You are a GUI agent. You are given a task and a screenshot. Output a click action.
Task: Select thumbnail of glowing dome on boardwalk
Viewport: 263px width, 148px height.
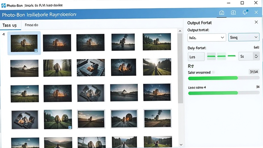click(124, 119)
